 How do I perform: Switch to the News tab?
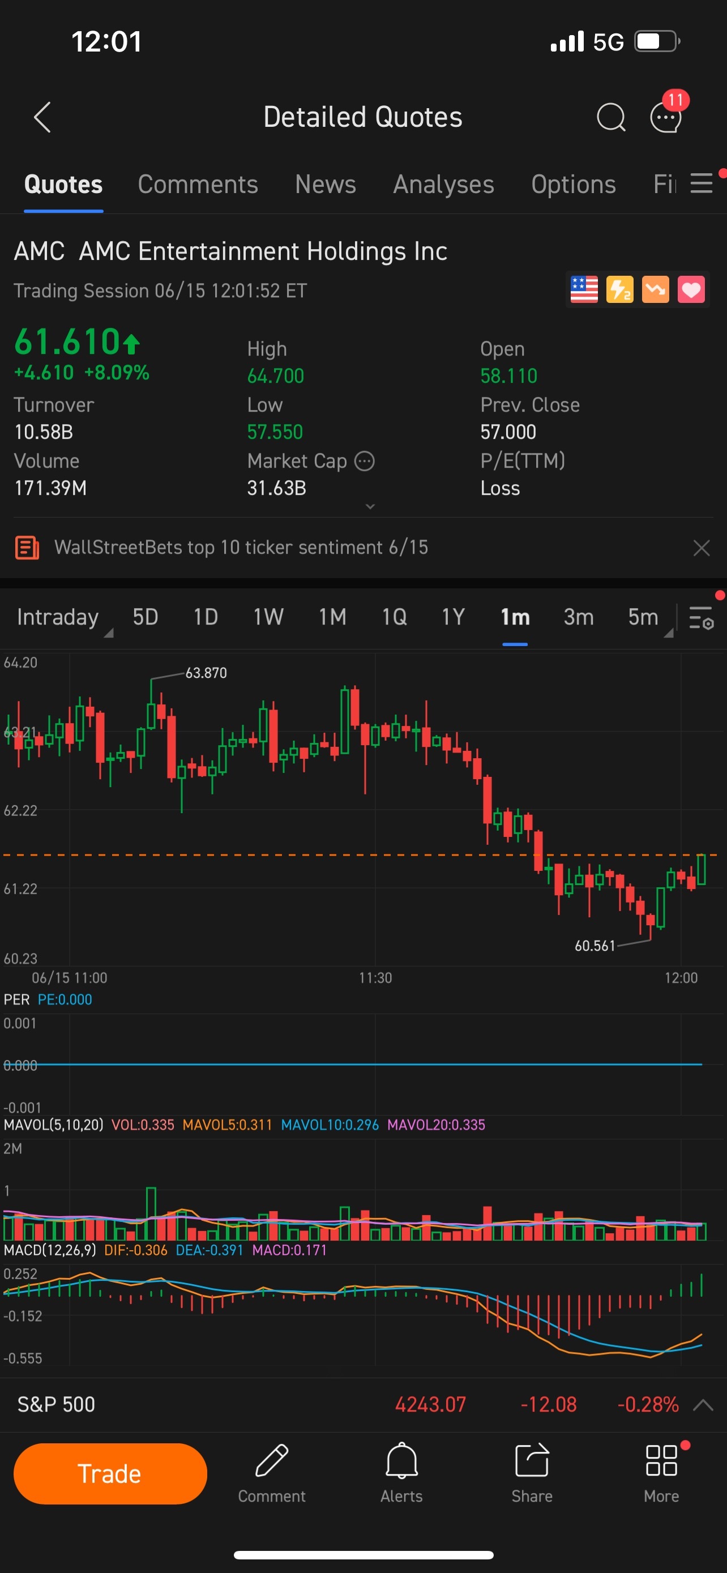coord(326,185)
